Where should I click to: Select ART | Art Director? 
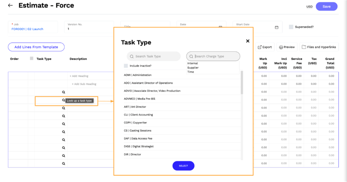pos(182,107)
